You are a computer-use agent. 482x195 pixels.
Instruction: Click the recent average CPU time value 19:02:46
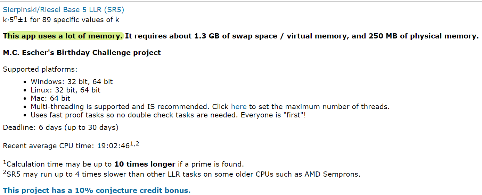(113, 146)
